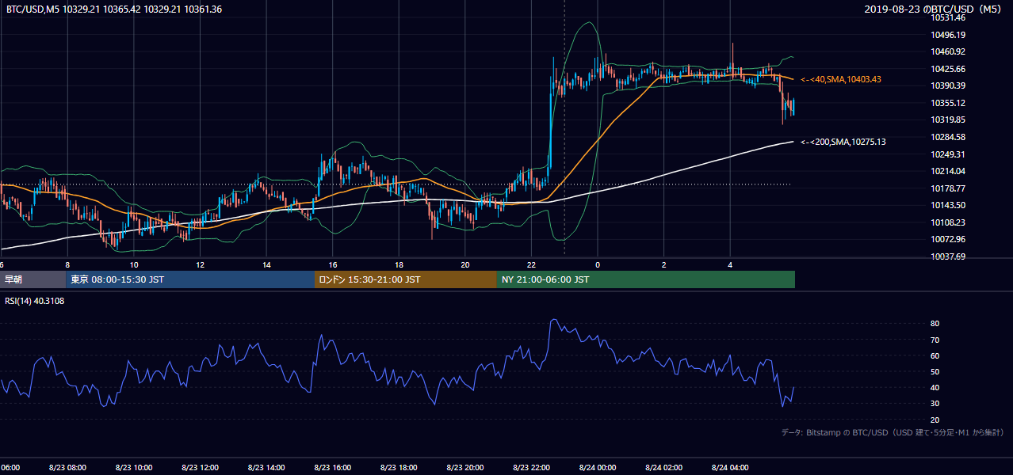Click the 10143.50 price axis value
1013x475 pixels.
[x=948, y=205]
